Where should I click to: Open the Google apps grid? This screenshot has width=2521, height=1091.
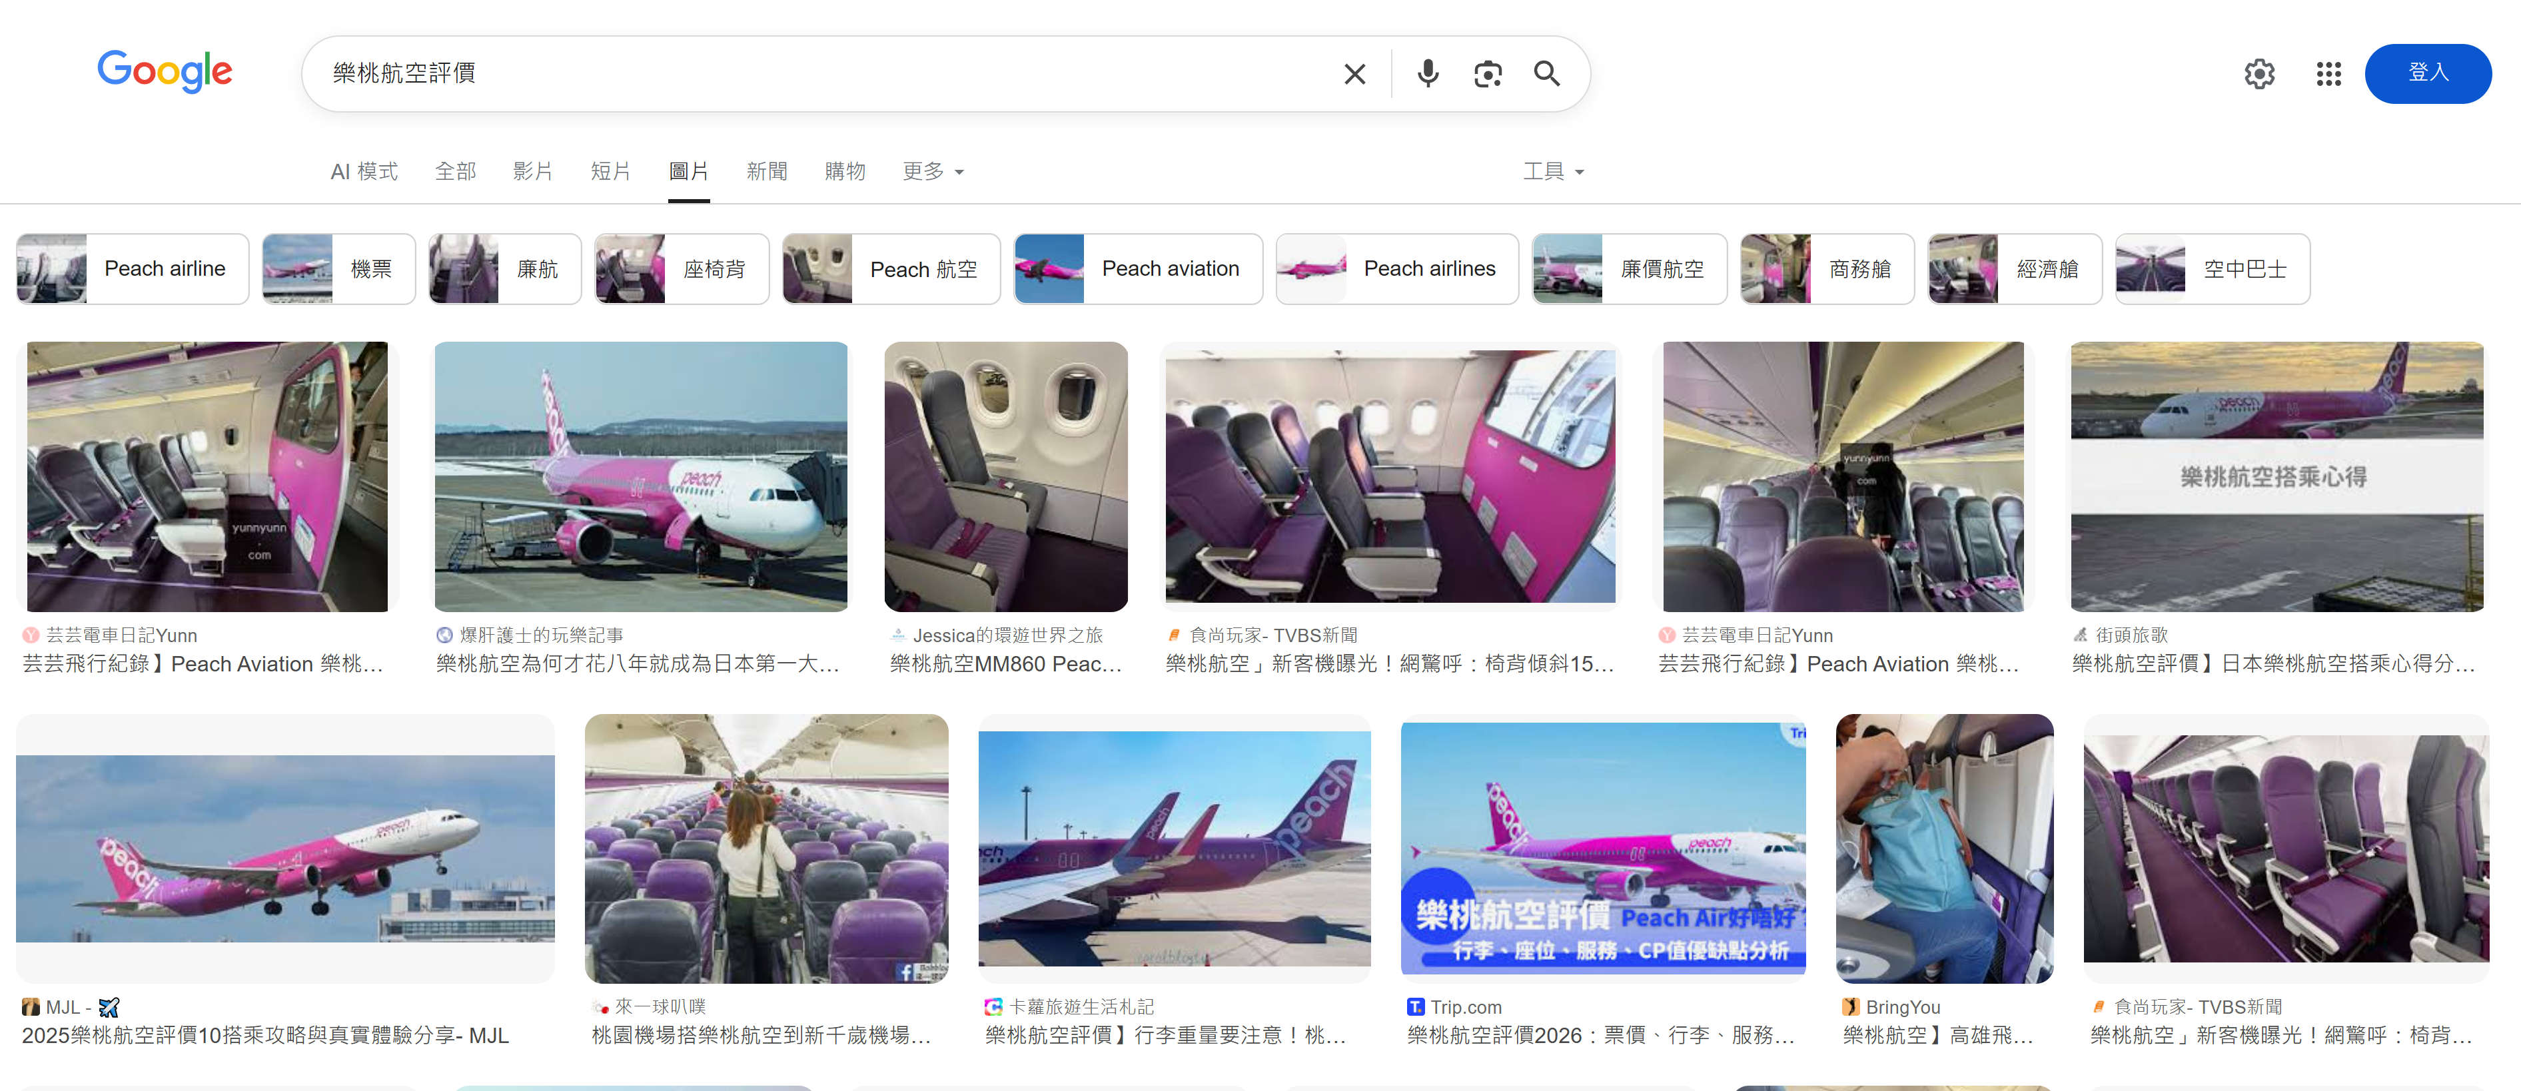click(x=2328, y=75)
